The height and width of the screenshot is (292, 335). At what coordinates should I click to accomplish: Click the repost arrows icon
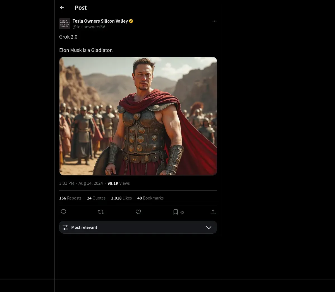[101, 212]
